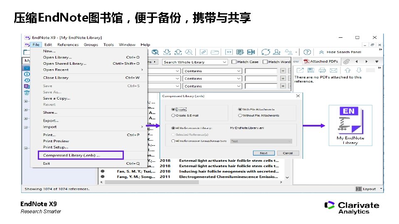
Task: Select All References in Group/Group Set option
Action: click(173, 141)
